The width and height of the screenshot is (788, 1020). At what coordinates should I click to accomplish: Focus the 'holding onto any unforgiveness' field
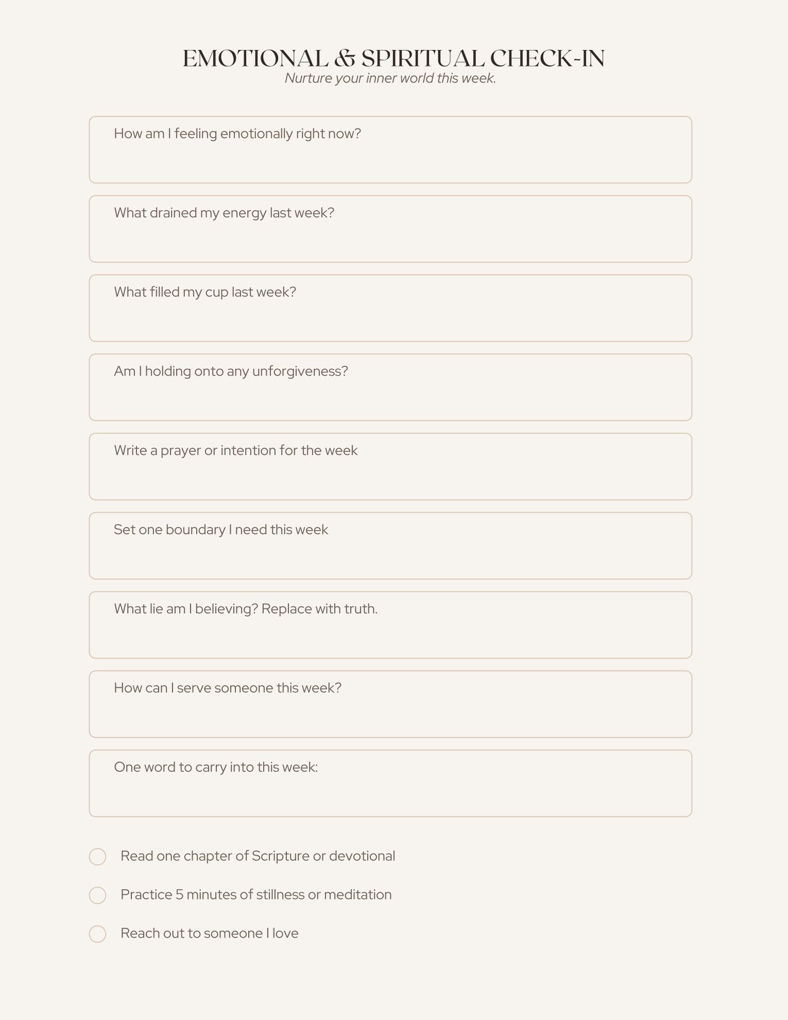click(390, 387)
